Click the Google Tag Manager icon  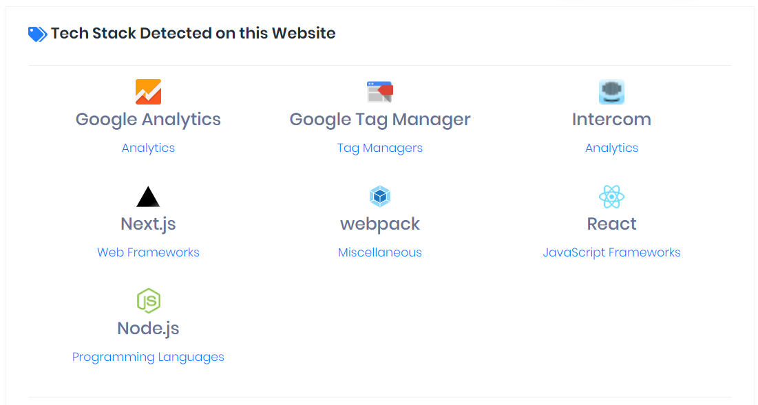[380, 91]
